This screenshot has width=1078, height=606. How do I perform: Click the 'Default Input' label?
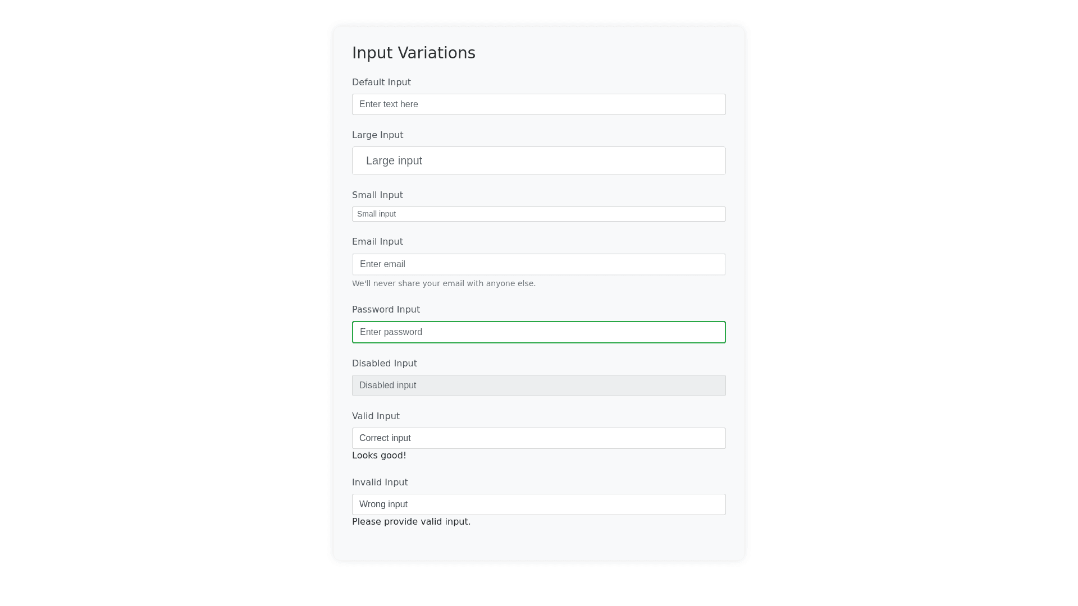(x=381, y=82)
